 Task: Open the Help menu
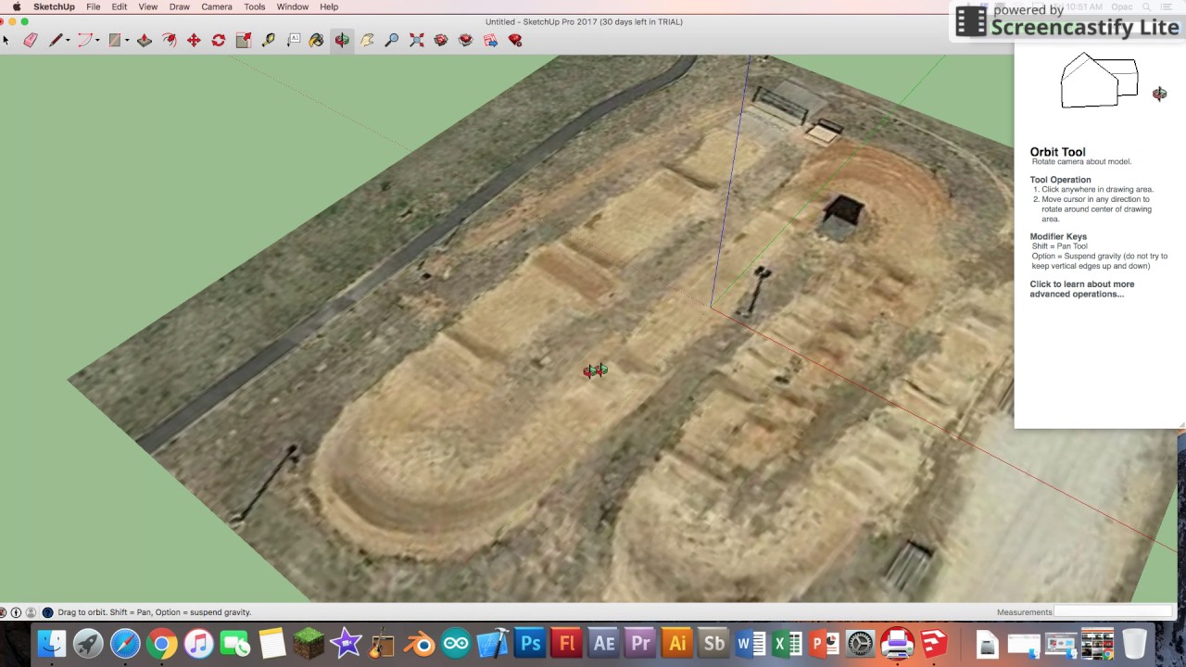(329, 6)
